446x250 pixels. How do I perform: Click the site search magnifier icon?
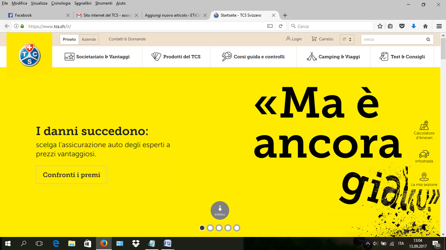tap(428, 39)
